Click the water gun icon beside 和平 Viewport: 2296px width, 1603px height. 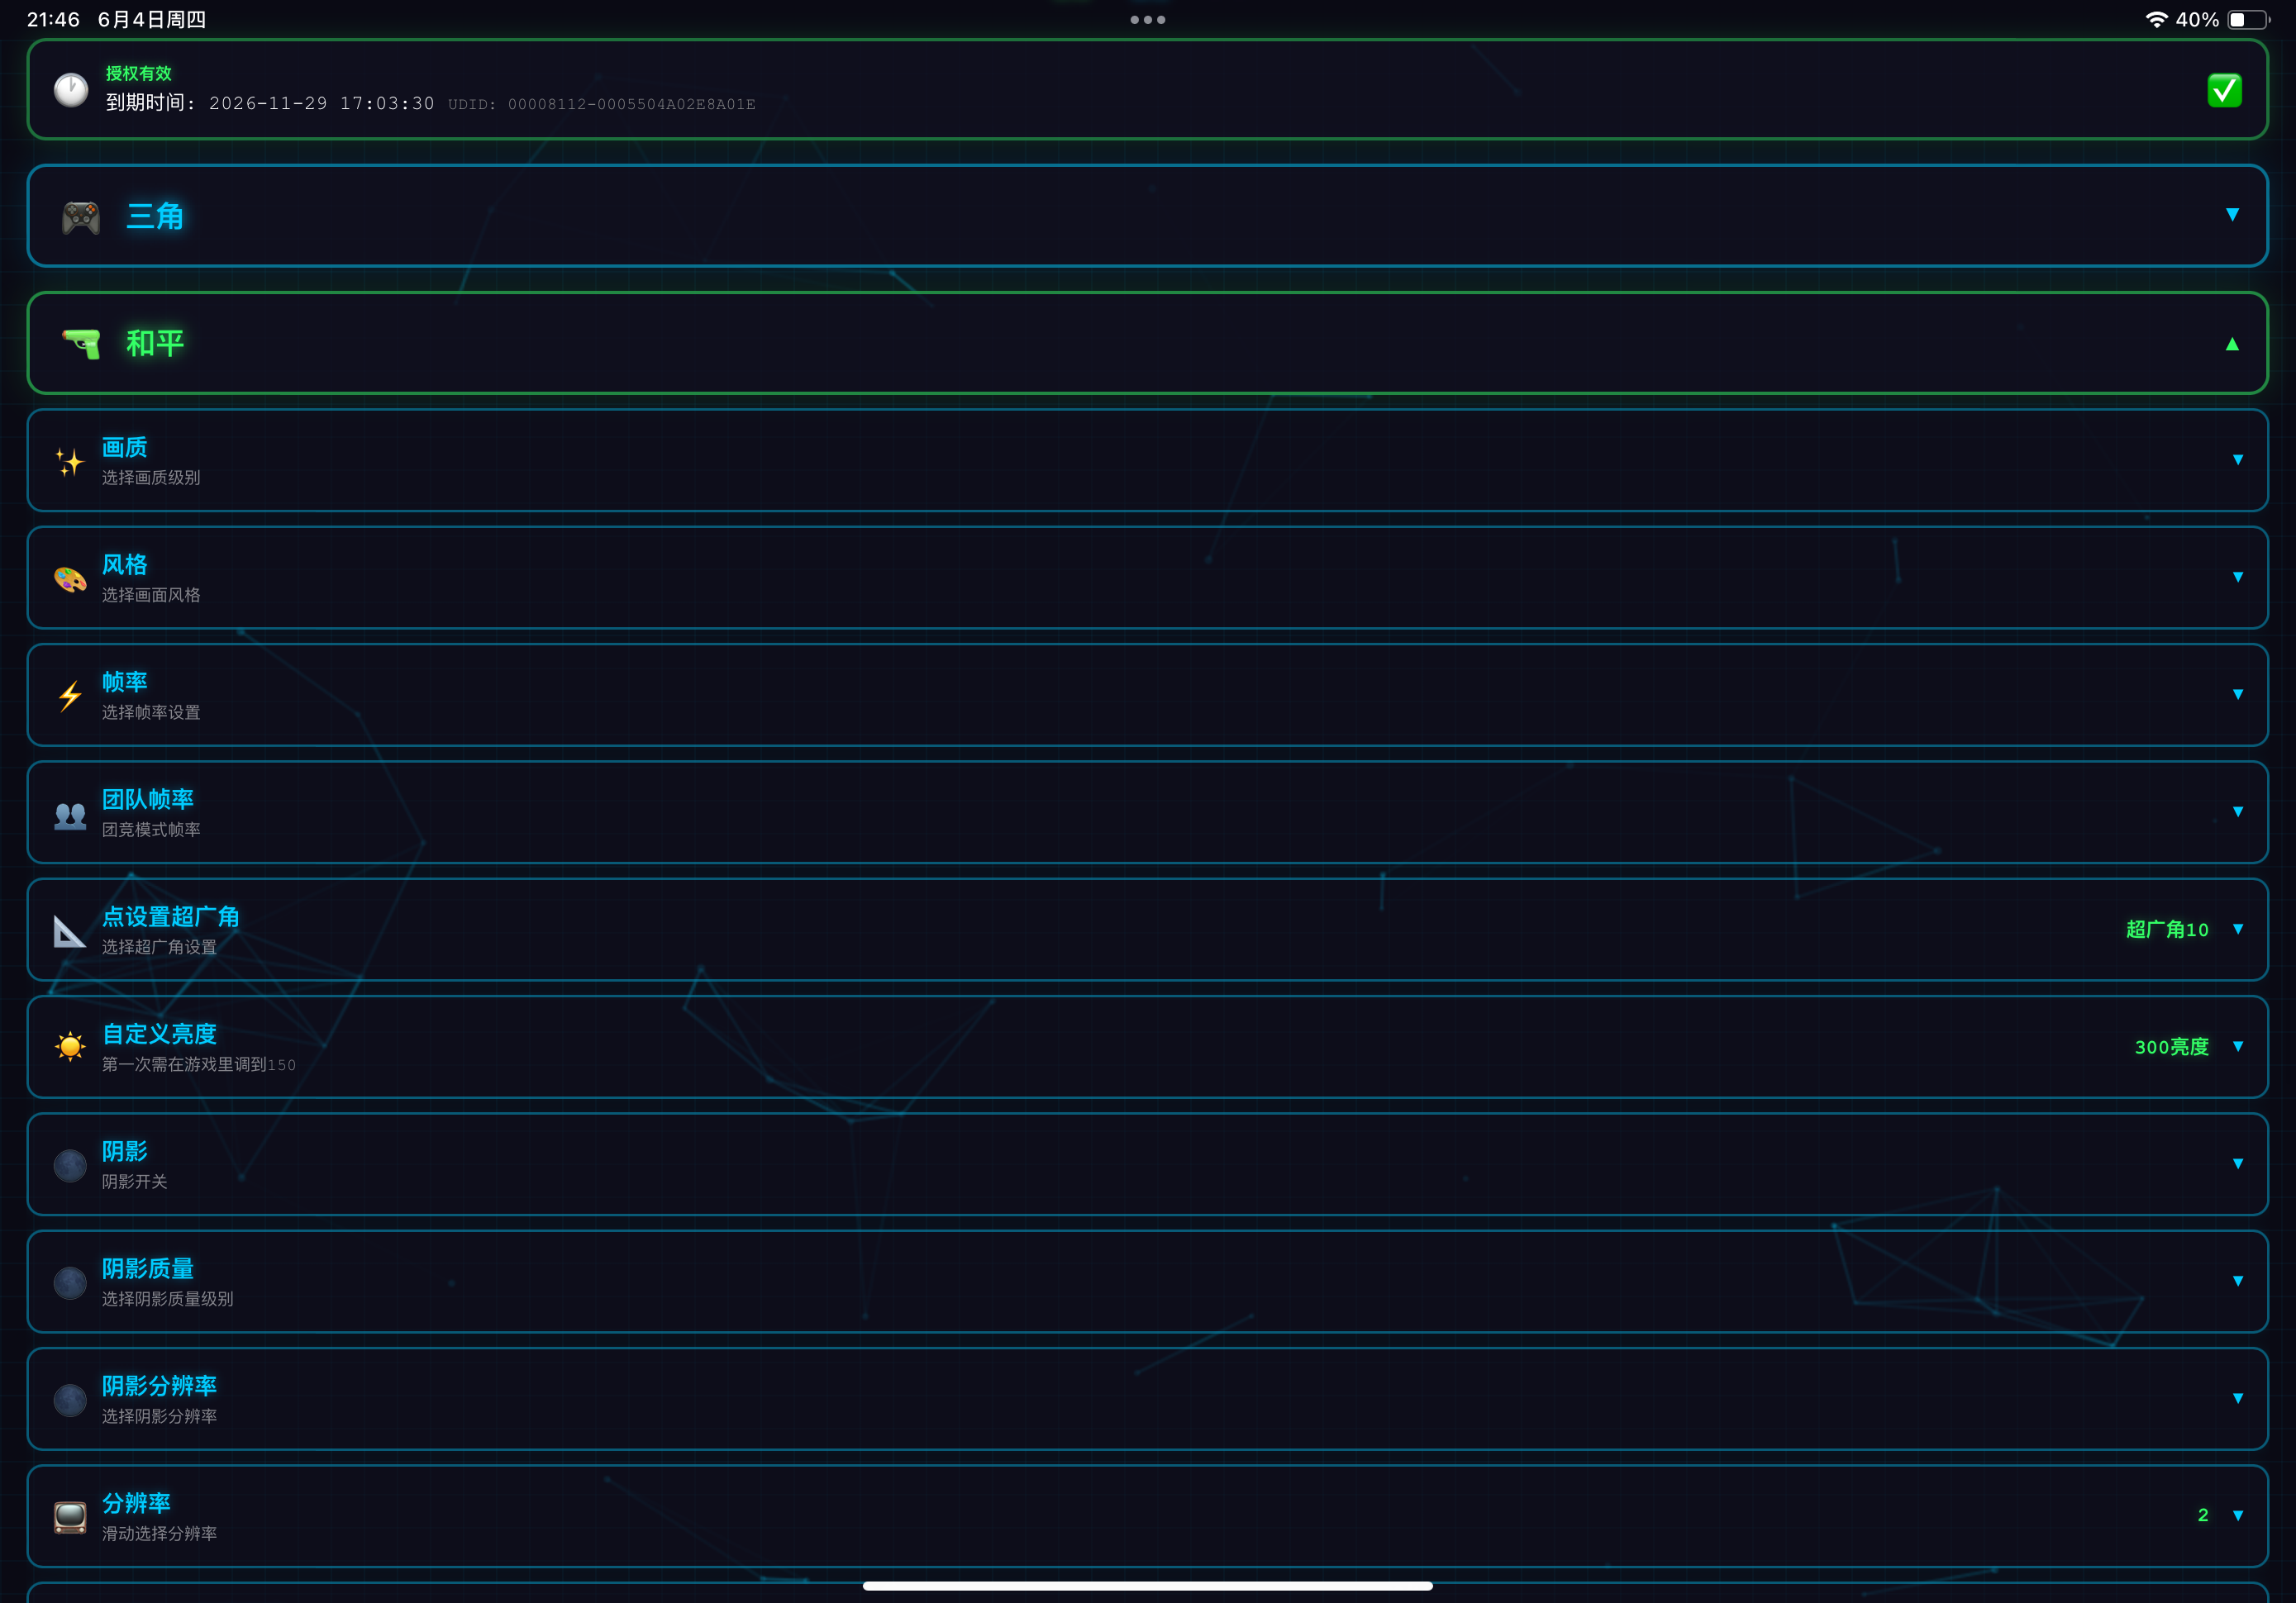point(81,343)
